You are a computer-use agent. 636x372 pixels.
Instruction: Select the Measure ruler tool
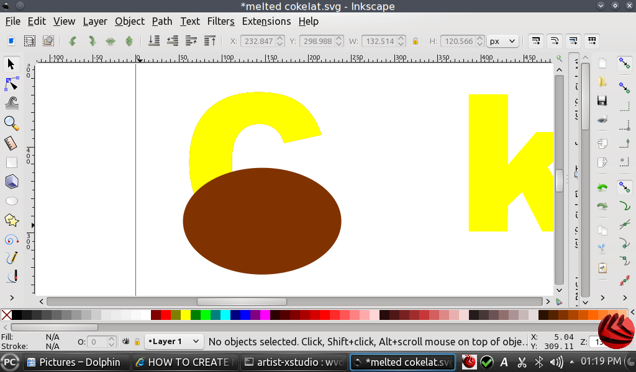(11, 143)
